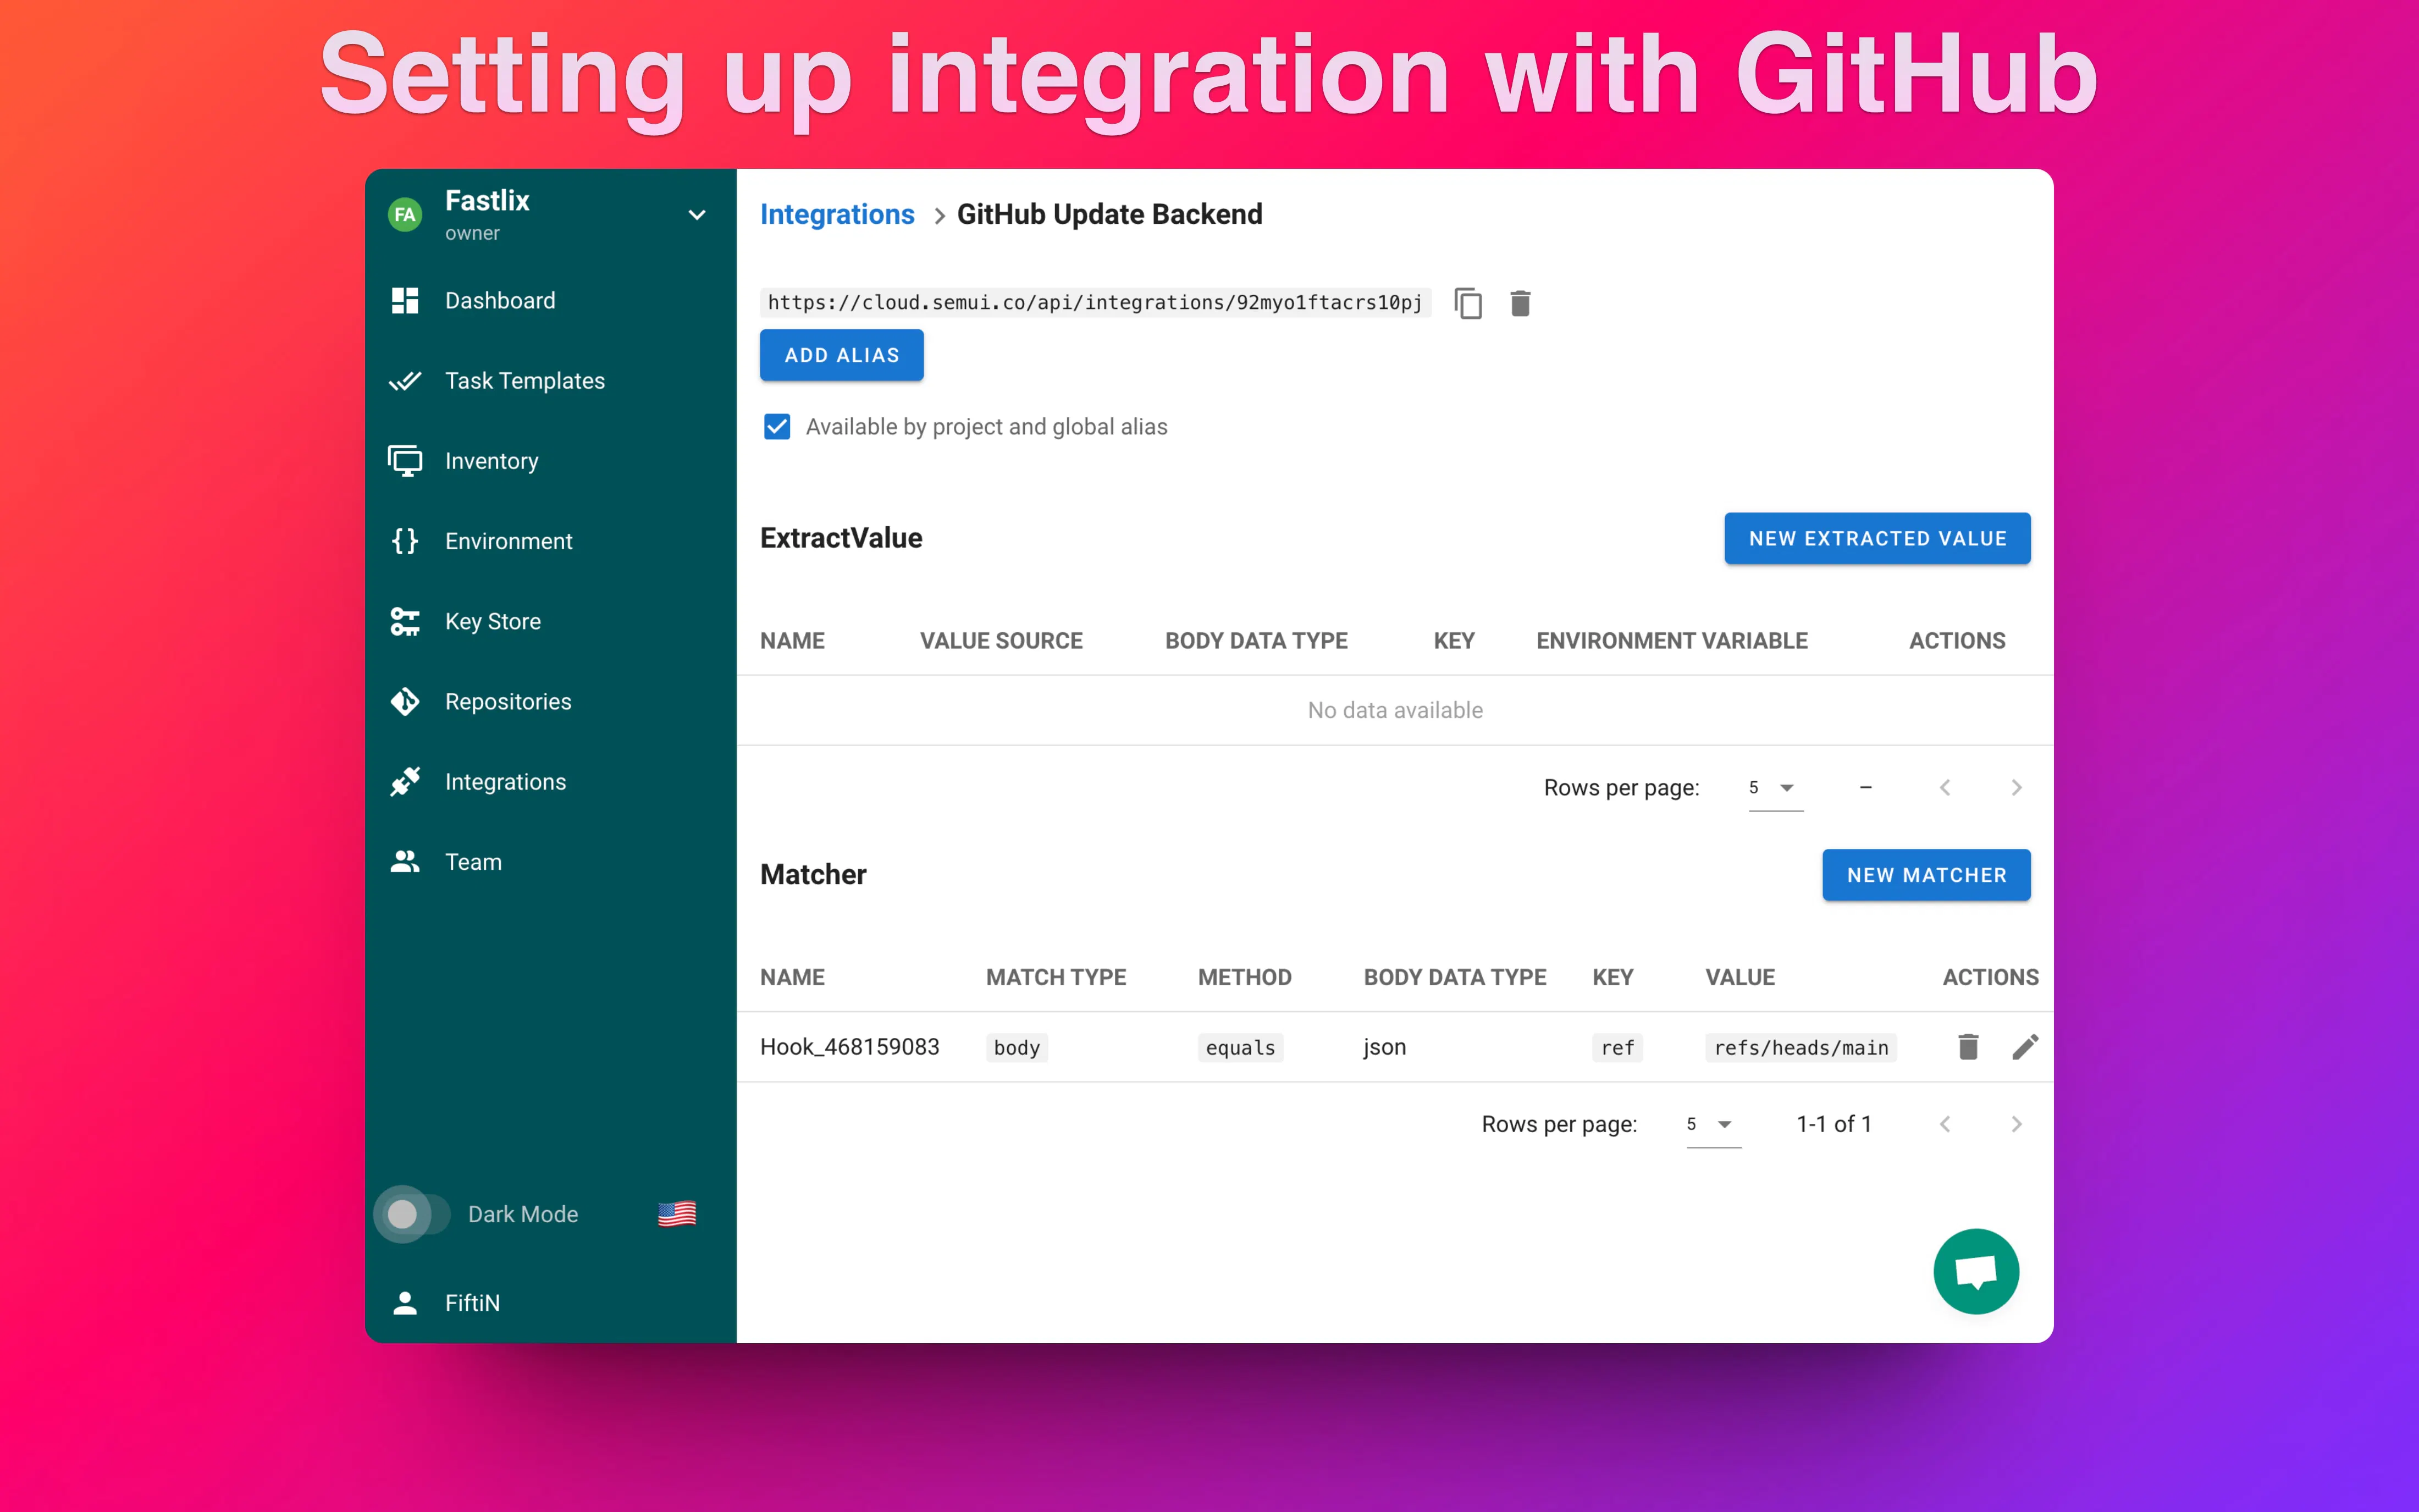The image size is (2419, 1512).
Task: Click the Task Templates double-check icon
Action: click(405, 381)
